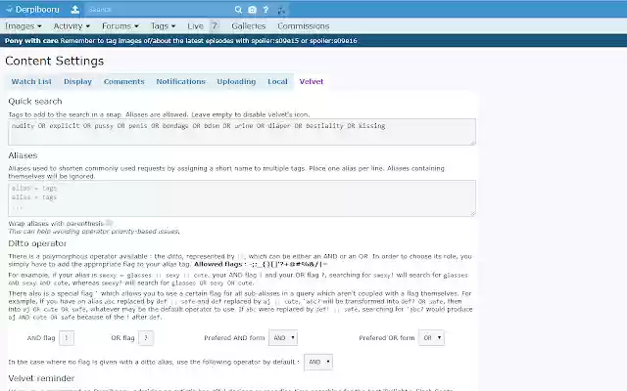Click the OR flag input box

pyautogui.click(x=146, y=338)
